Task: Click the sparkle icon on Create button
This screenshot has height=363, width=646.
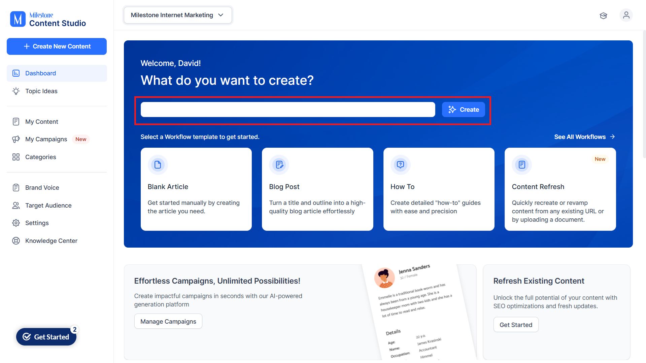Action: [452, 110]
